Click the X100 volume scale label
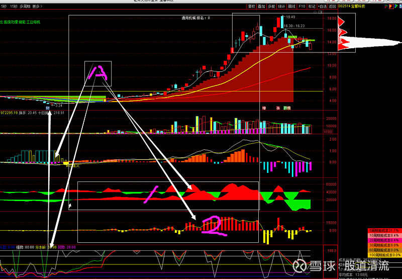 coord(329,131)
